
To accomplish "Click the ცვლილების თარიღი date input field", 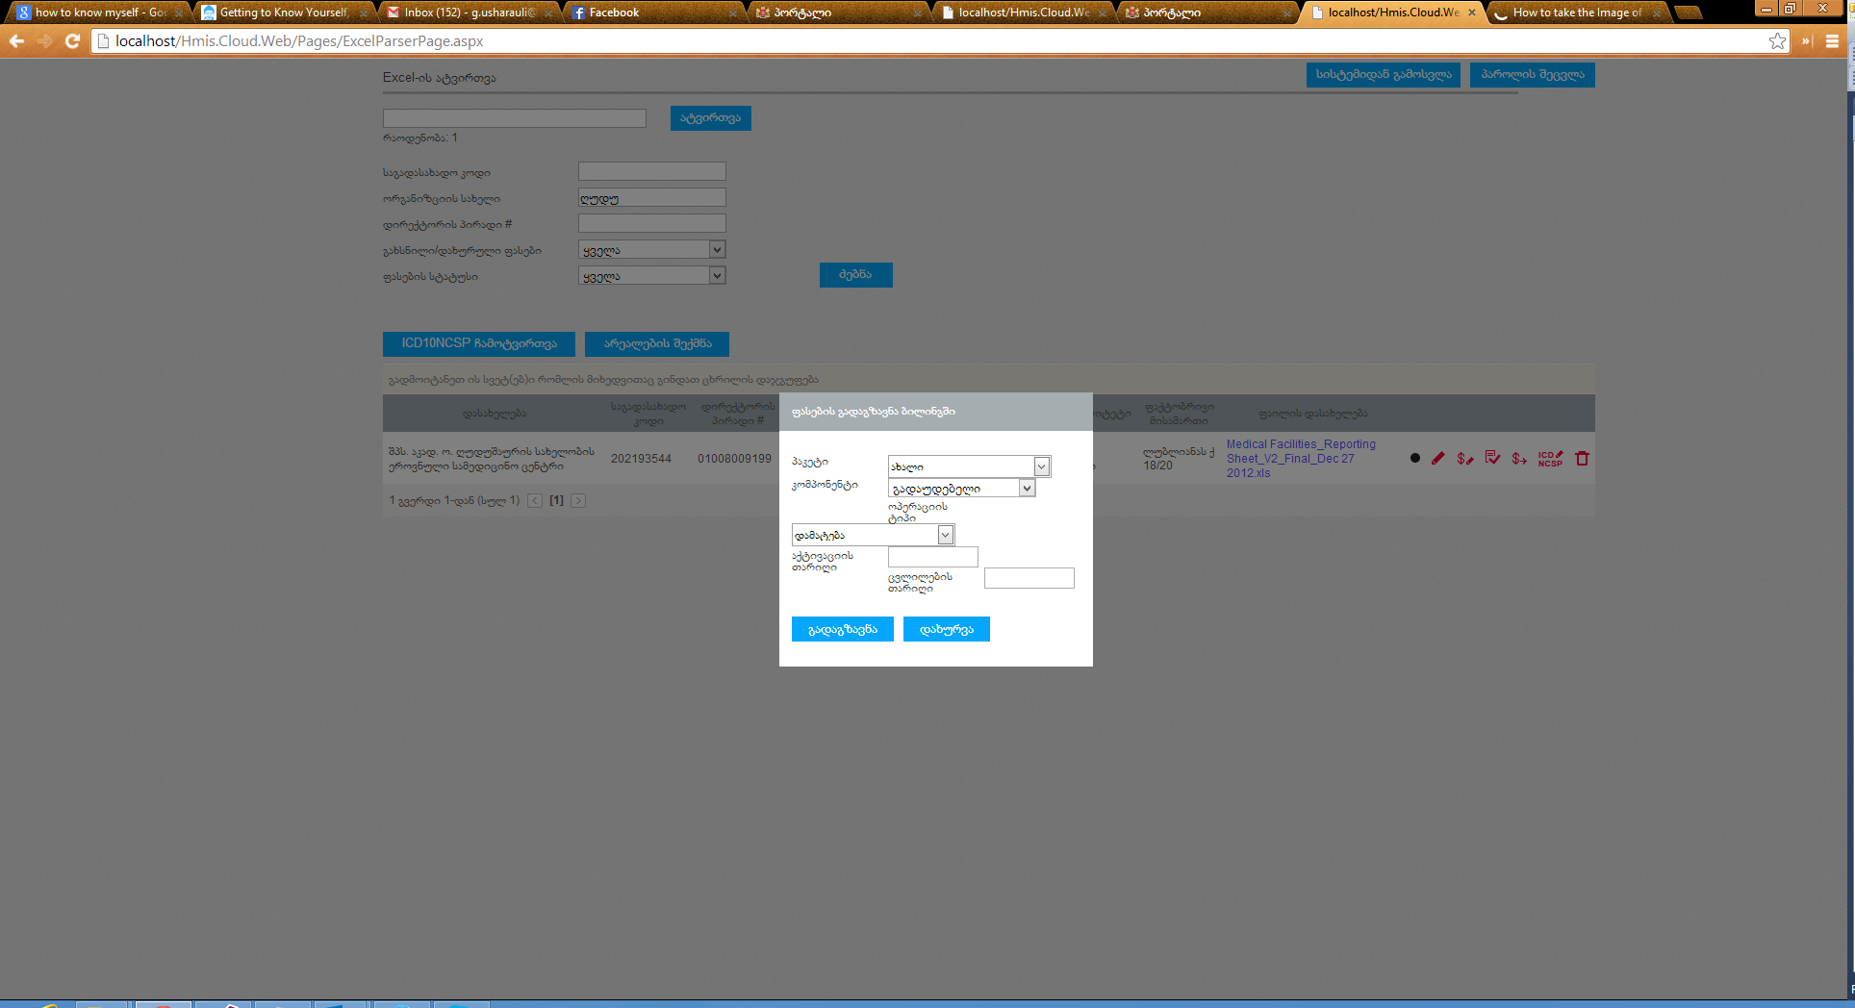I will tap(1029, 578).
